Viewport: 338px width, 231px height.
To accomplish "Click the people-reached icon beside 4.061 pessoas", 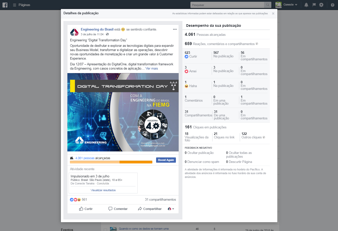I will (72, 158).
